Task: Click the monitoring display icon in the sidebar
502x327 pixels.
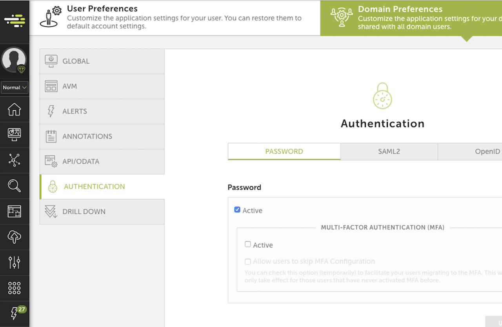Action: (x=15, y=135)
